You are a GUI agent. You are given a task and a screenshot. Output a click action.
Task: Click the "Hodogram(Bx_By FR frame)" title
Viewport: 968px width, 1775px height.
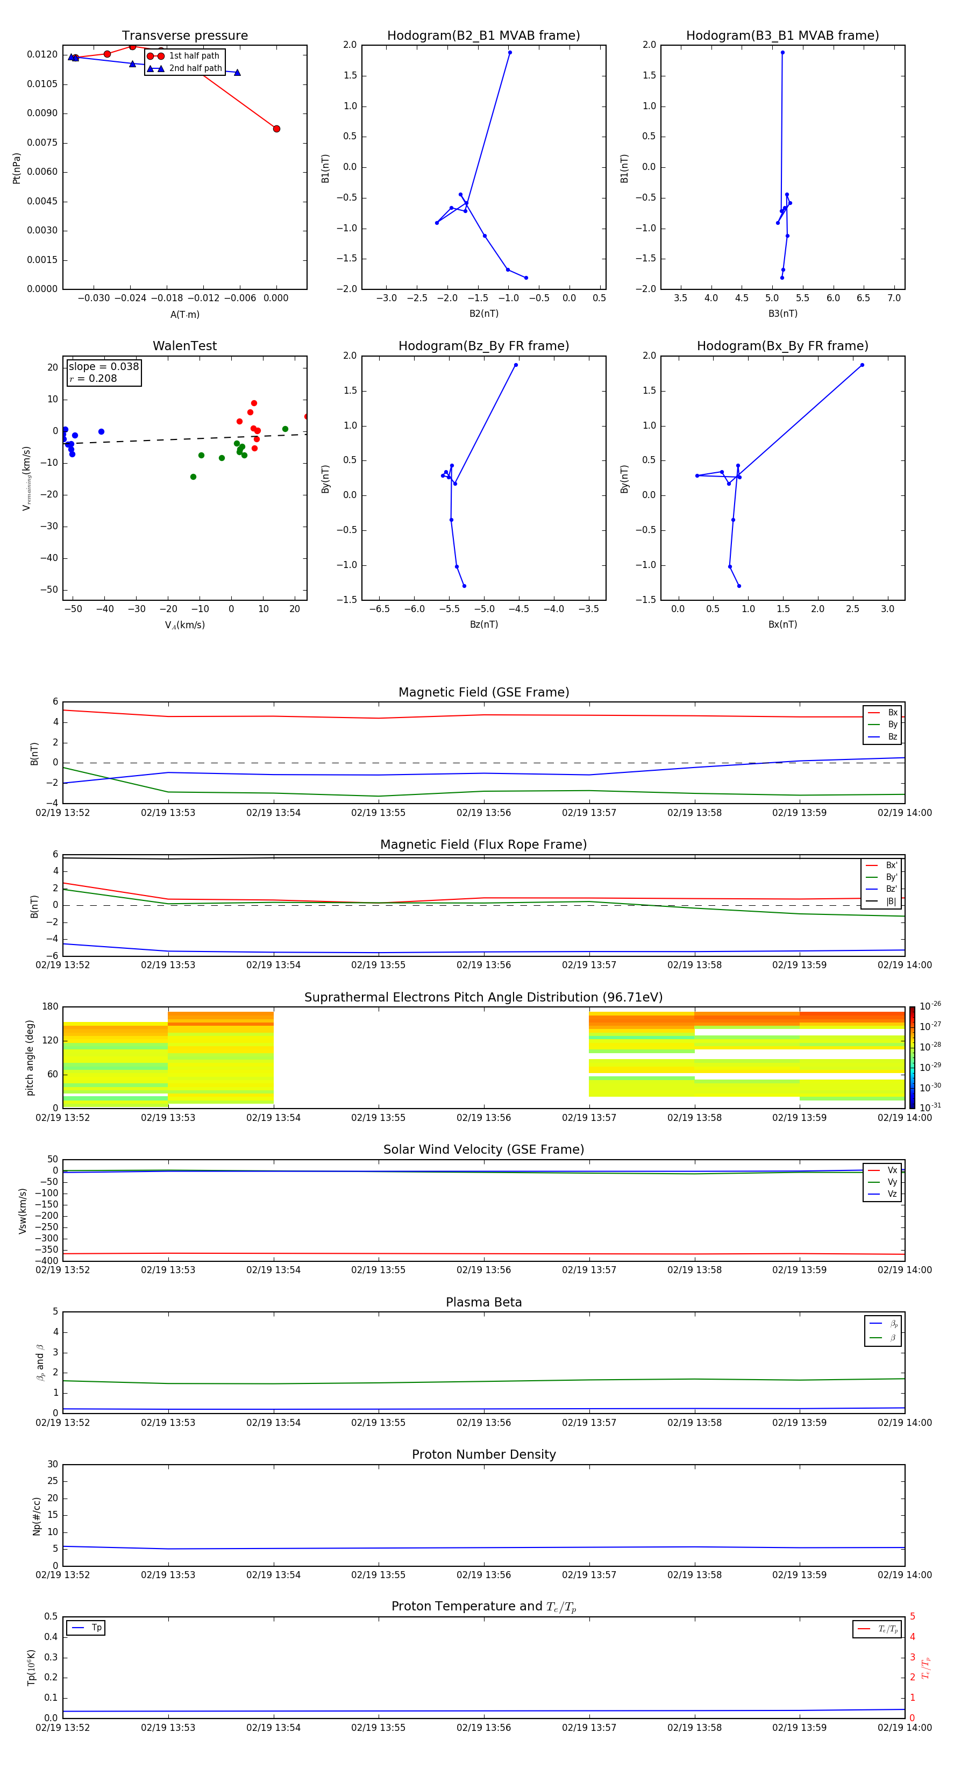[x=782, y=346]
